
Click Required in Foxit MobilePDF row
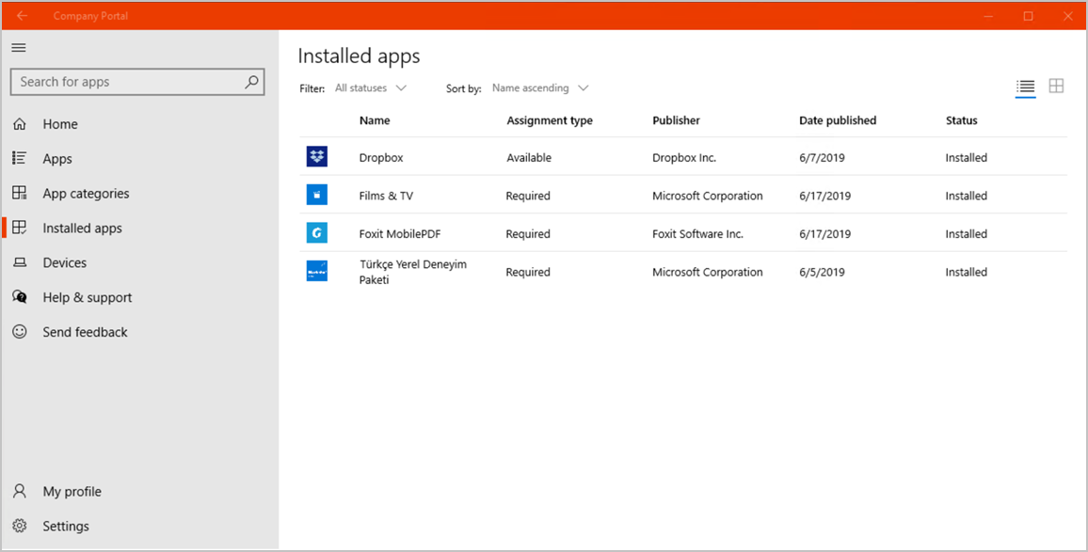pyautogui.click(x=528, y=234)
